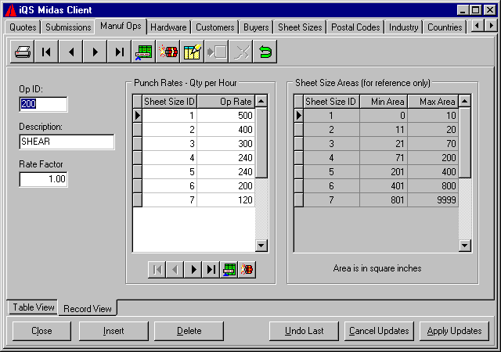Click the Rate Factor field

[44, 179]
